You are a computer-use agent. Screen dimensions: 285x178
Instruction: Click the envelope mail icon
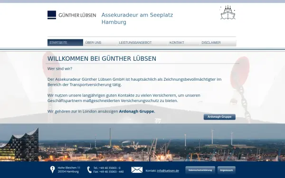pyautogui.click(x=137, y=170)
